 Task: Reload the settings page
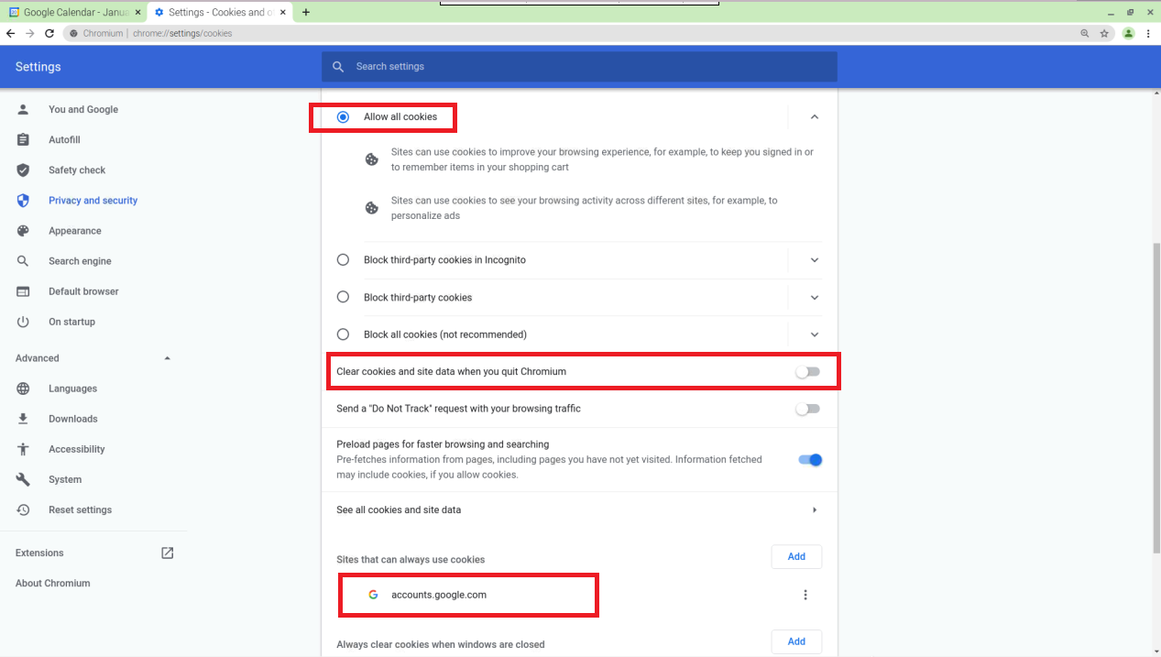pos(49,33)
